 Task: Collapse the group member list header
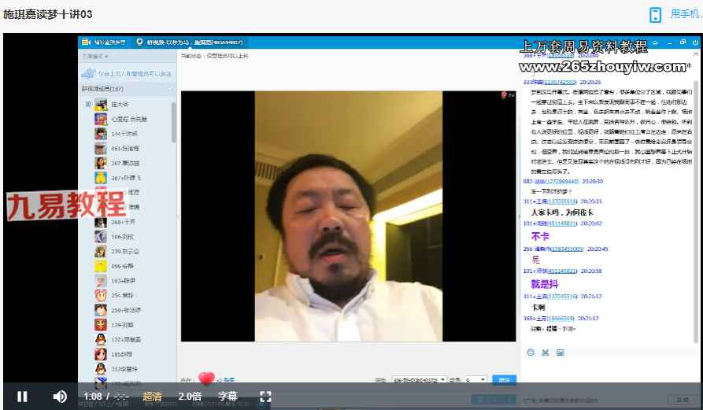[127, 89]
